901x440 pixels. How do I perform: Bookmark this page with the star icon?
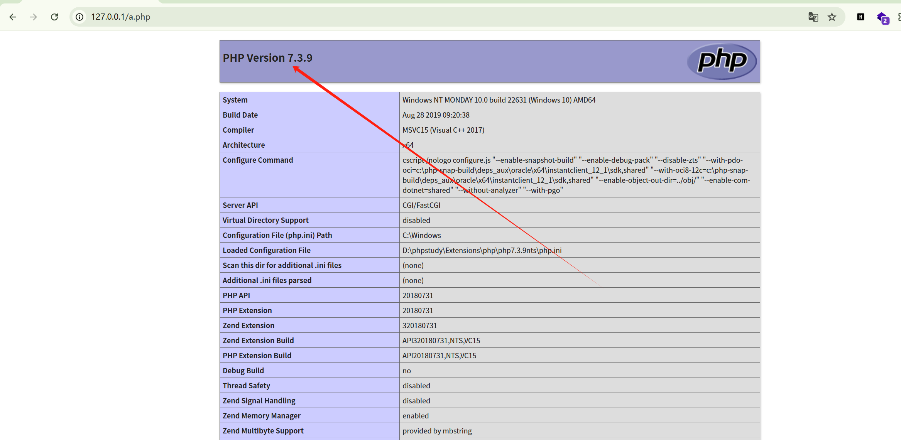pyautogui.click(x=832, y=17)
